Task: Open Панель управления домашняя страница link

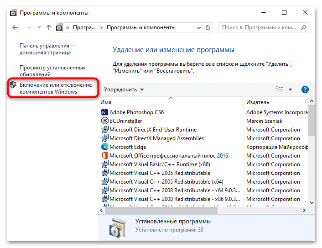Action: (x=48, y=49)
